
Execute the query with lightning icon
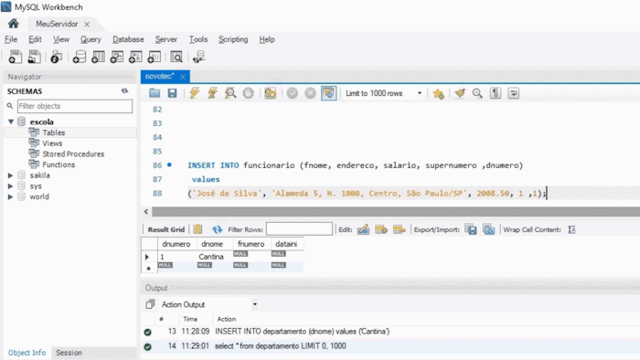click(x=194, y=93)
